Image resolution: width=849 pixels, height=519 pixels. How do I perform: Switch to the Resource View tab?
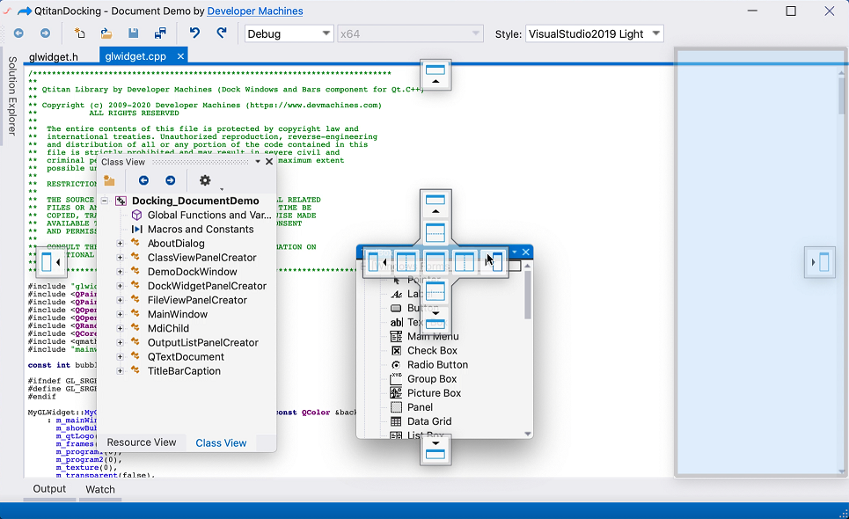tap(142, 442)
